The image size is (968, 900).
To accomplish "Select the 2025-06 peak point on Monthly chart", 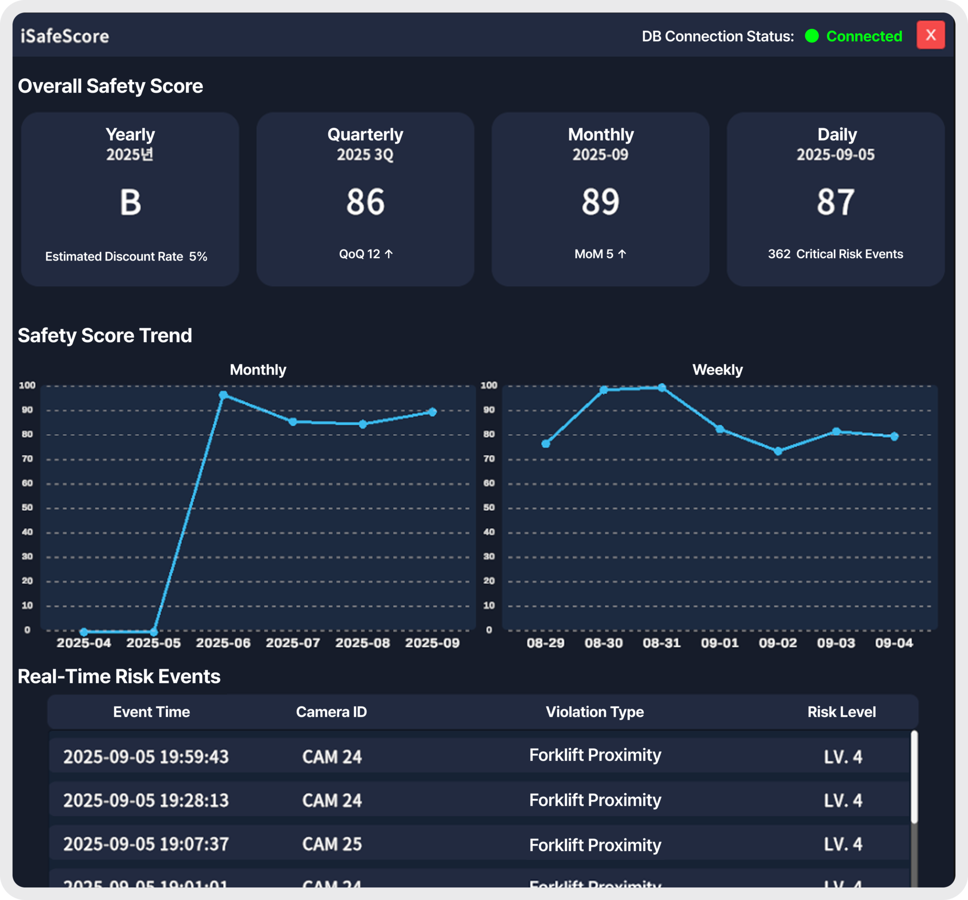I will tap(223, 395).
